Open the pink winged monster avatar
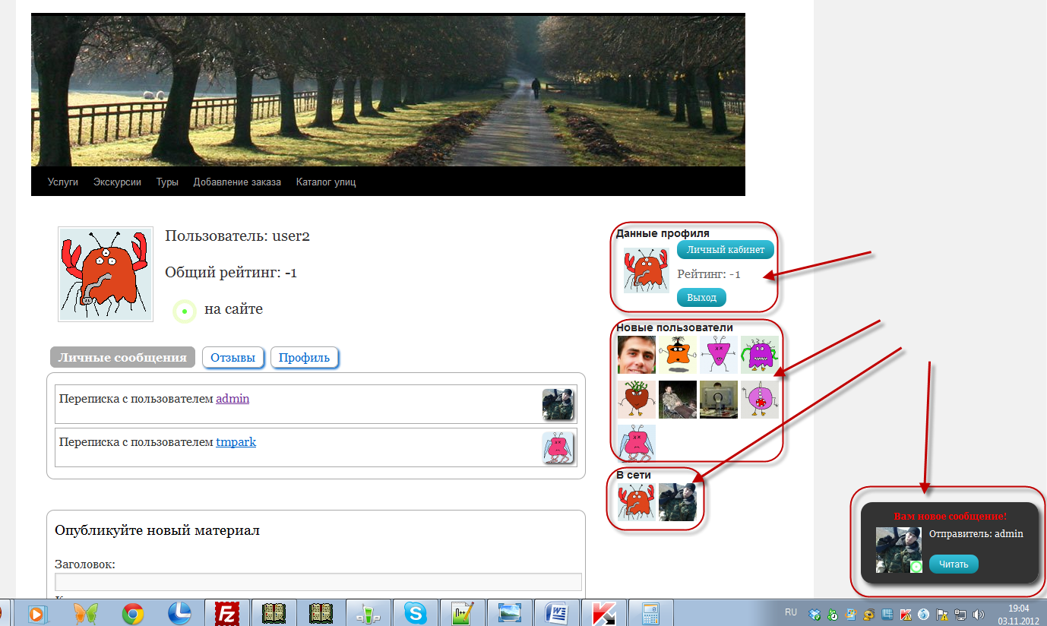The image size is (1047, 626). (x=636, y=442)
